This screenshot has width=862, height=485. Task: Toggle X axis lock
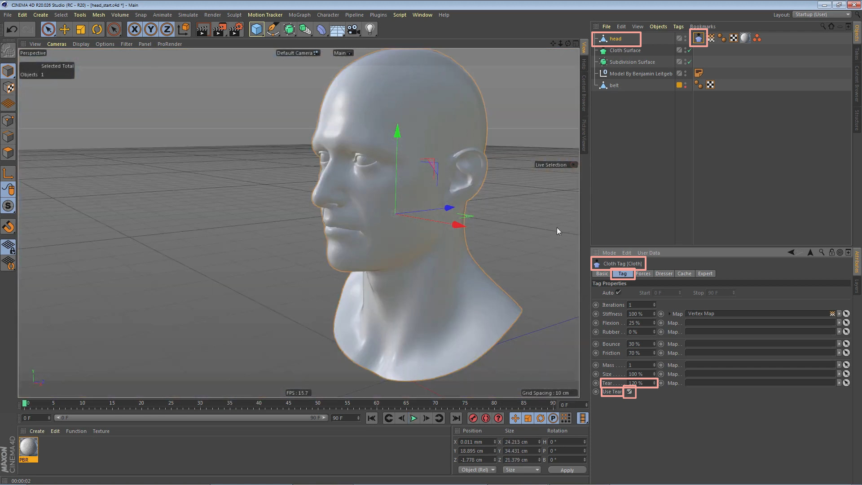click(x=134, y=30)
